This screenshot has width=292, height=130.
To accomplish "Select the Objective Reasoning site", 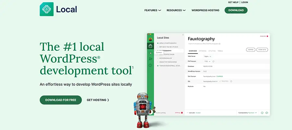I will click(168, 62).
